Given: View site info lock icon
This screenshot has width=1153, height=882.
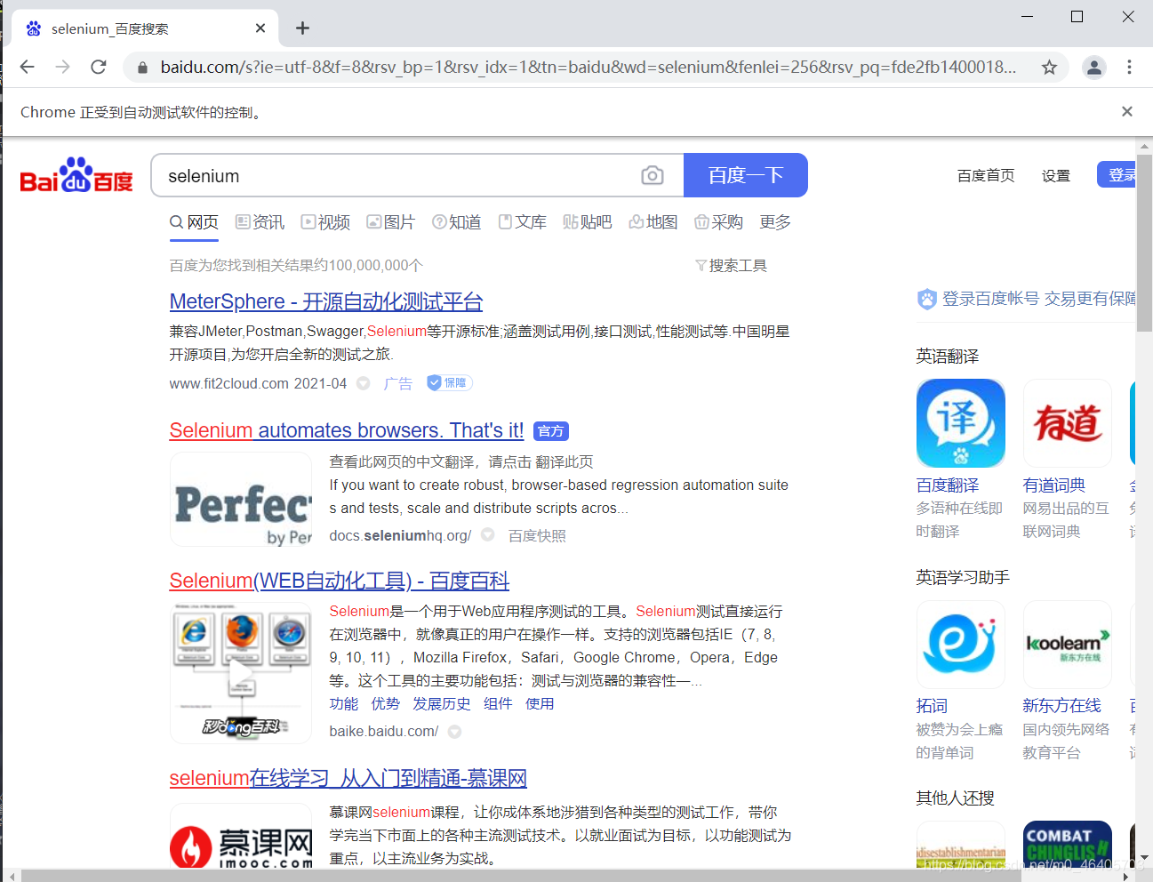Looking at the screenshot, I should (x=142, y=67).
